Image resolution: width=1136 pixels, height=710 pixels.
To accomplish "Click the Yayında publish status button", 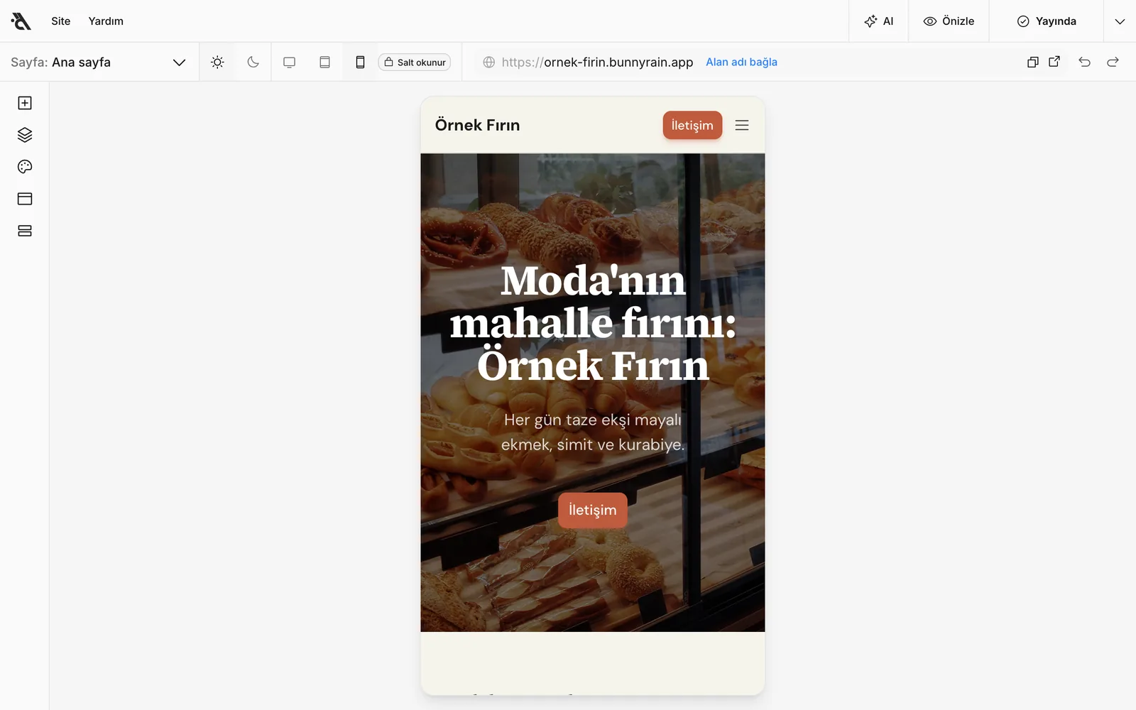I will pyautogui.click(x=1047, y=21).
